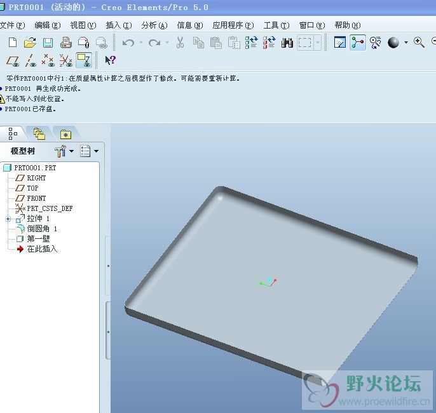Copy selection with copy icon
436x413 pixels.
(198, 43)
